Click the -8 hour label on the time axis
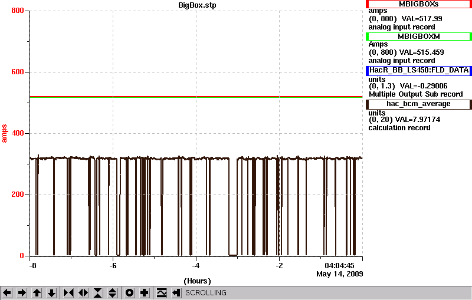Viewport: 472px width, 300px height. tap(32, 266)
